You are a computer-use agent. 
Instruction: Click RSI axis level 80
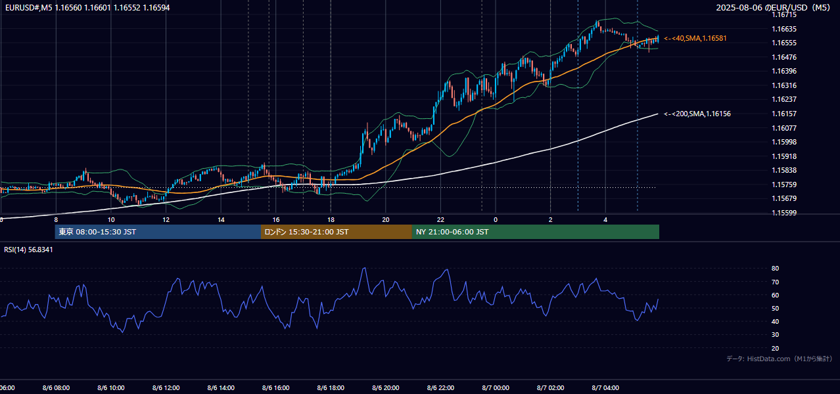776,269
